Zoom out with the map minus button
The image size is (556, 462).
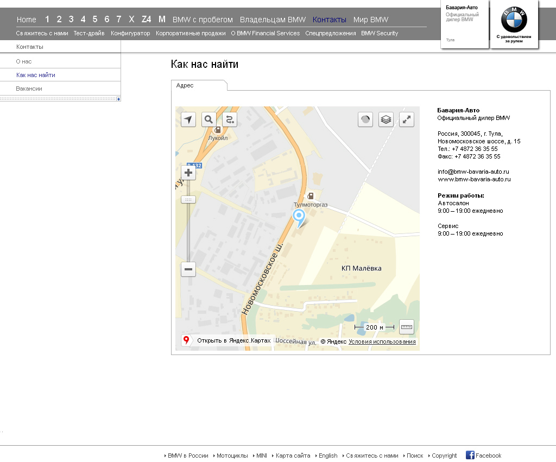click(188, 269)
